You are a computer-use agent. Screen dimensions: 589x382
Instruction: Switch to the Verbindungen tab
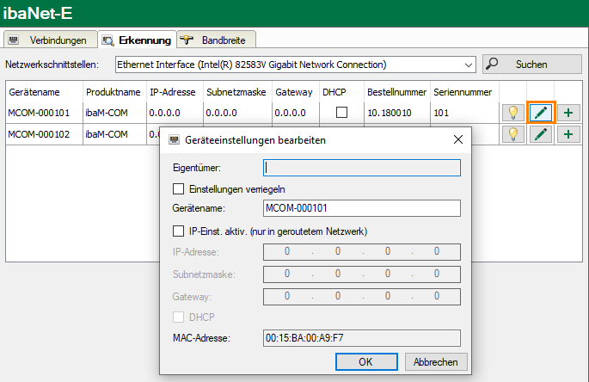click(x=50, y=40)
